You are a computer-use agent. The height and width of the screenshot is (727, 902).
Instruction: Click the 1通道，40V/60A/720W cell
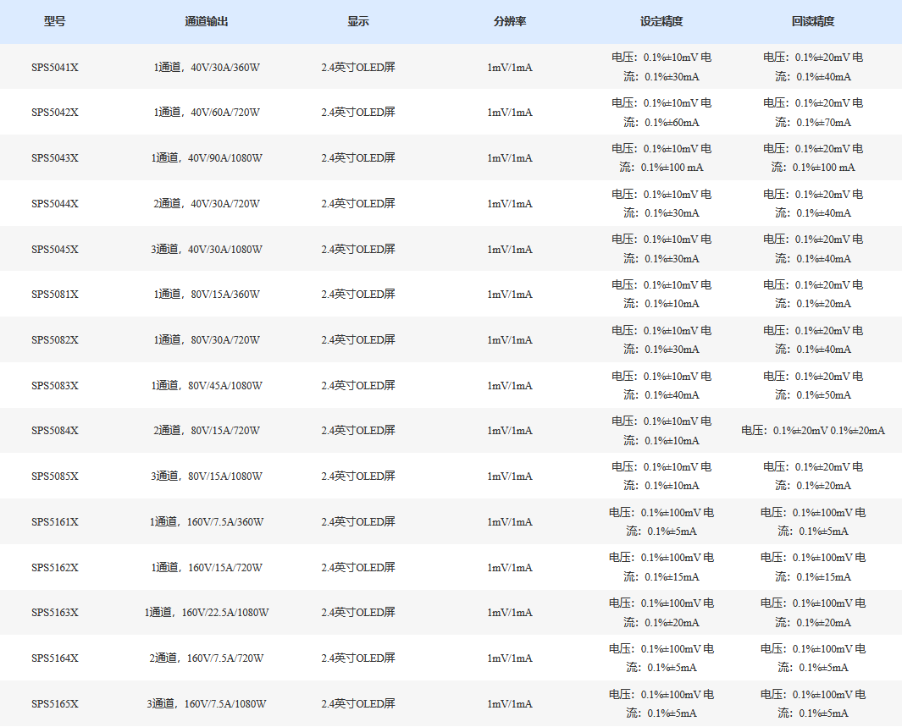(x=207, y=112)
